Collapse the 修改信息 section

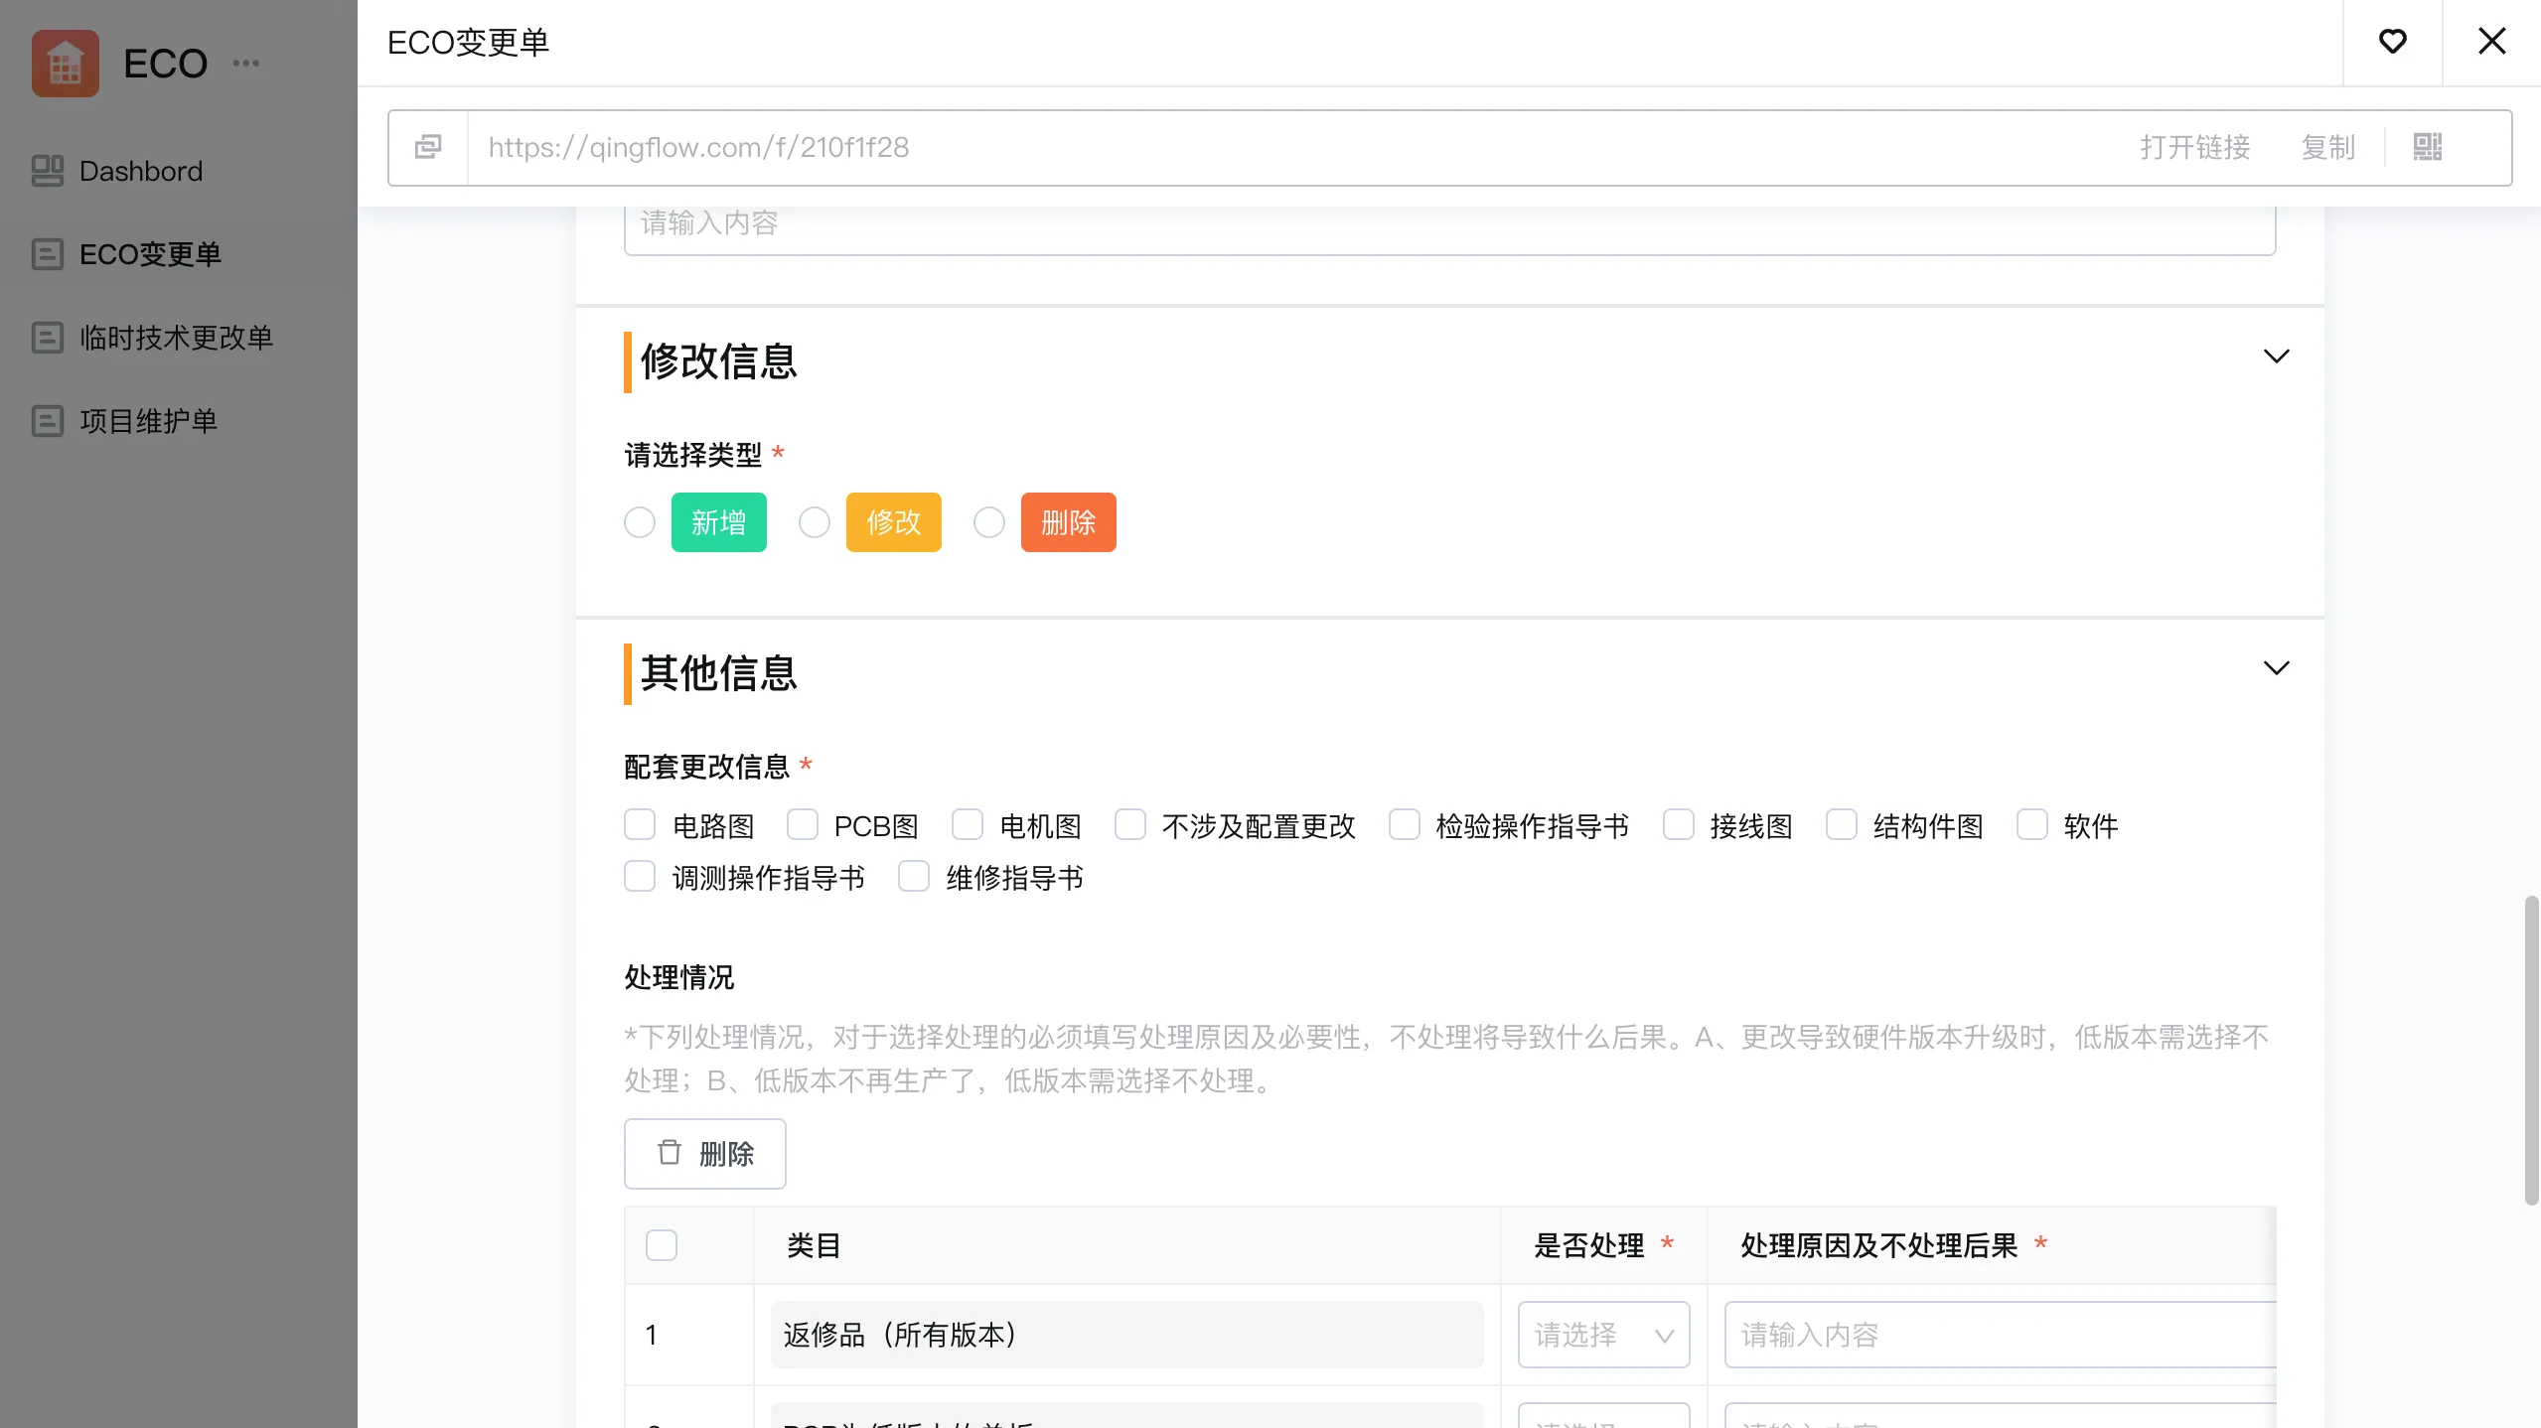tap(2276, 357)
